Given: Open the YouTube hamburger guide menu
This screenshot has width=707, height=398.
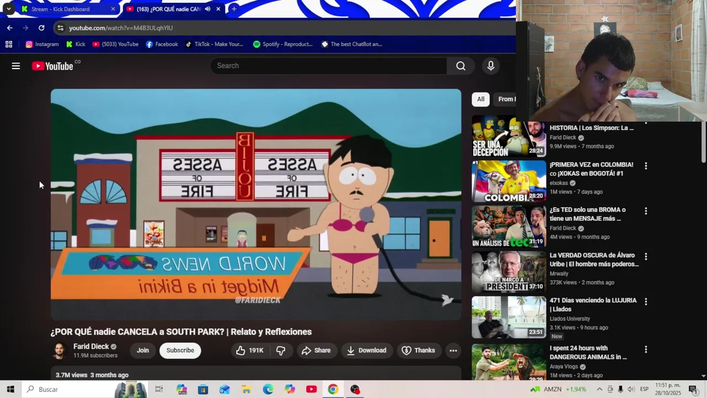Looking at the screenshot, I should (15, 66).
